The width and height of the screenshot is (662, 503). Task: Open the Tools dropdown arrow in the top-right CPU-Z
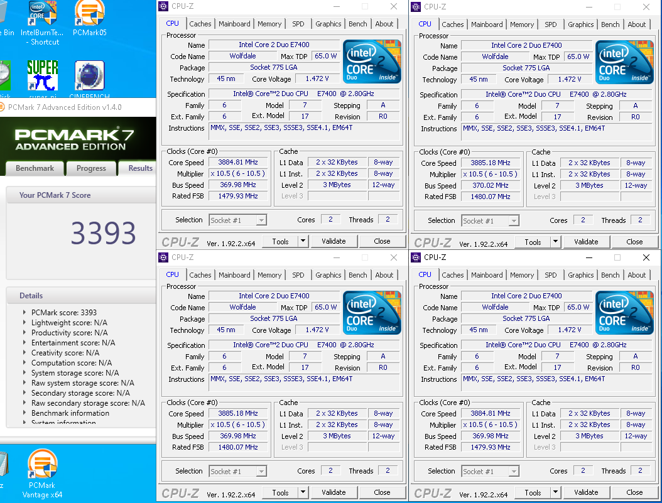pos(556,242)
